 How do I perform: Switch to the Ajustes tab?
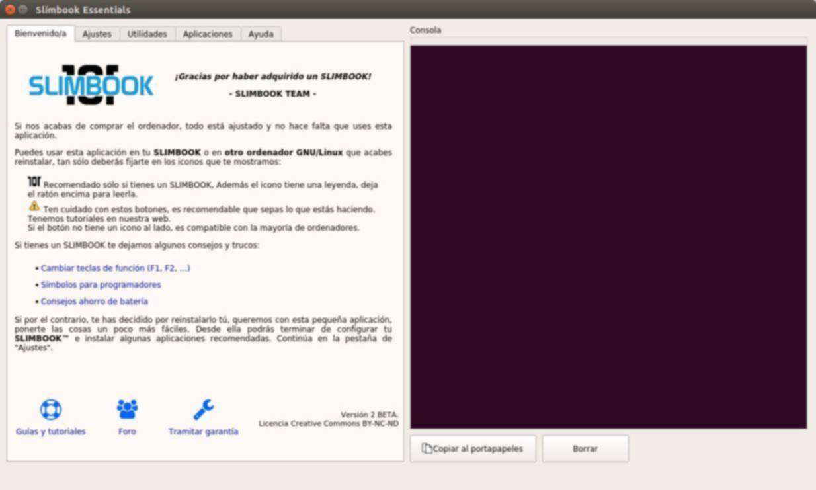pos(97,34)
